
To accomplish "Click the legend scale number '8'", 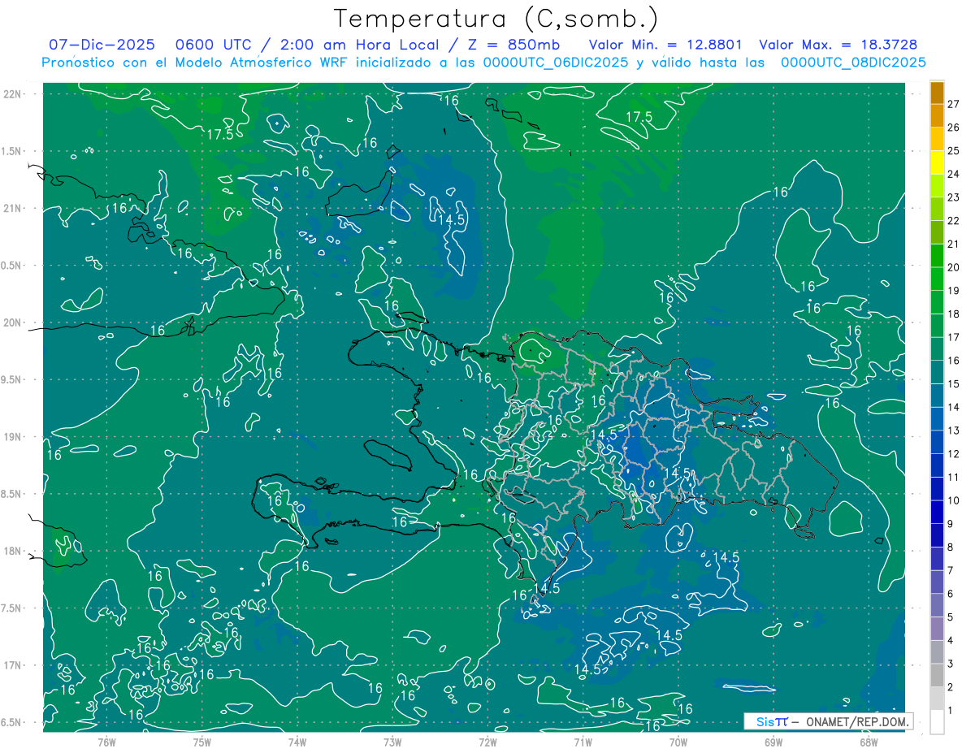I will 951,547.
